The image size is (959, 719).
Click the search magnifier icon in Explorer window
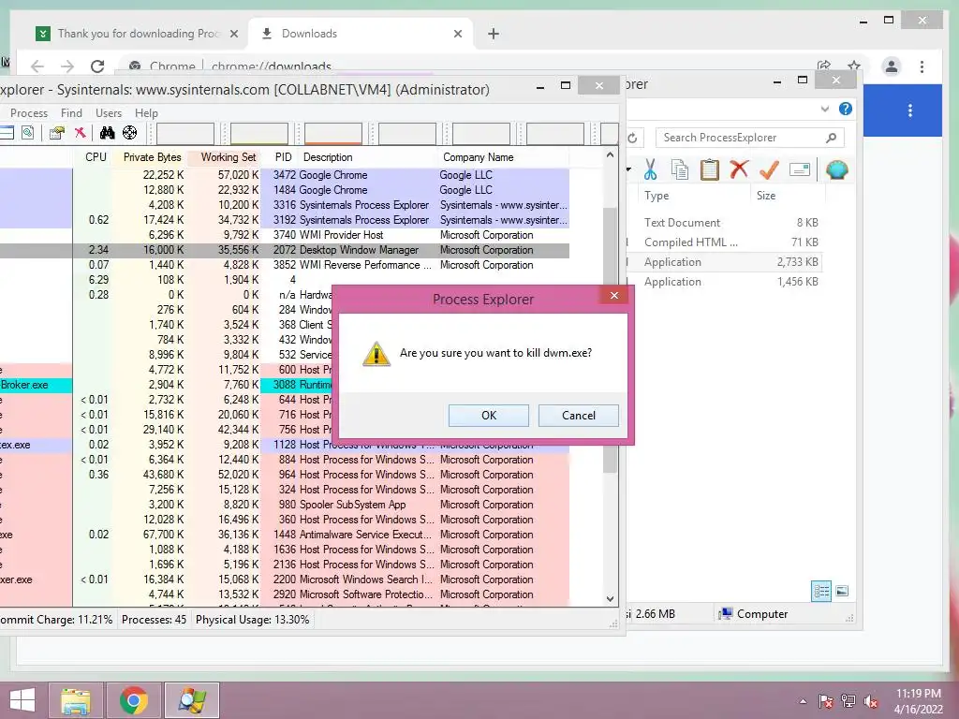tap(831, 138)
